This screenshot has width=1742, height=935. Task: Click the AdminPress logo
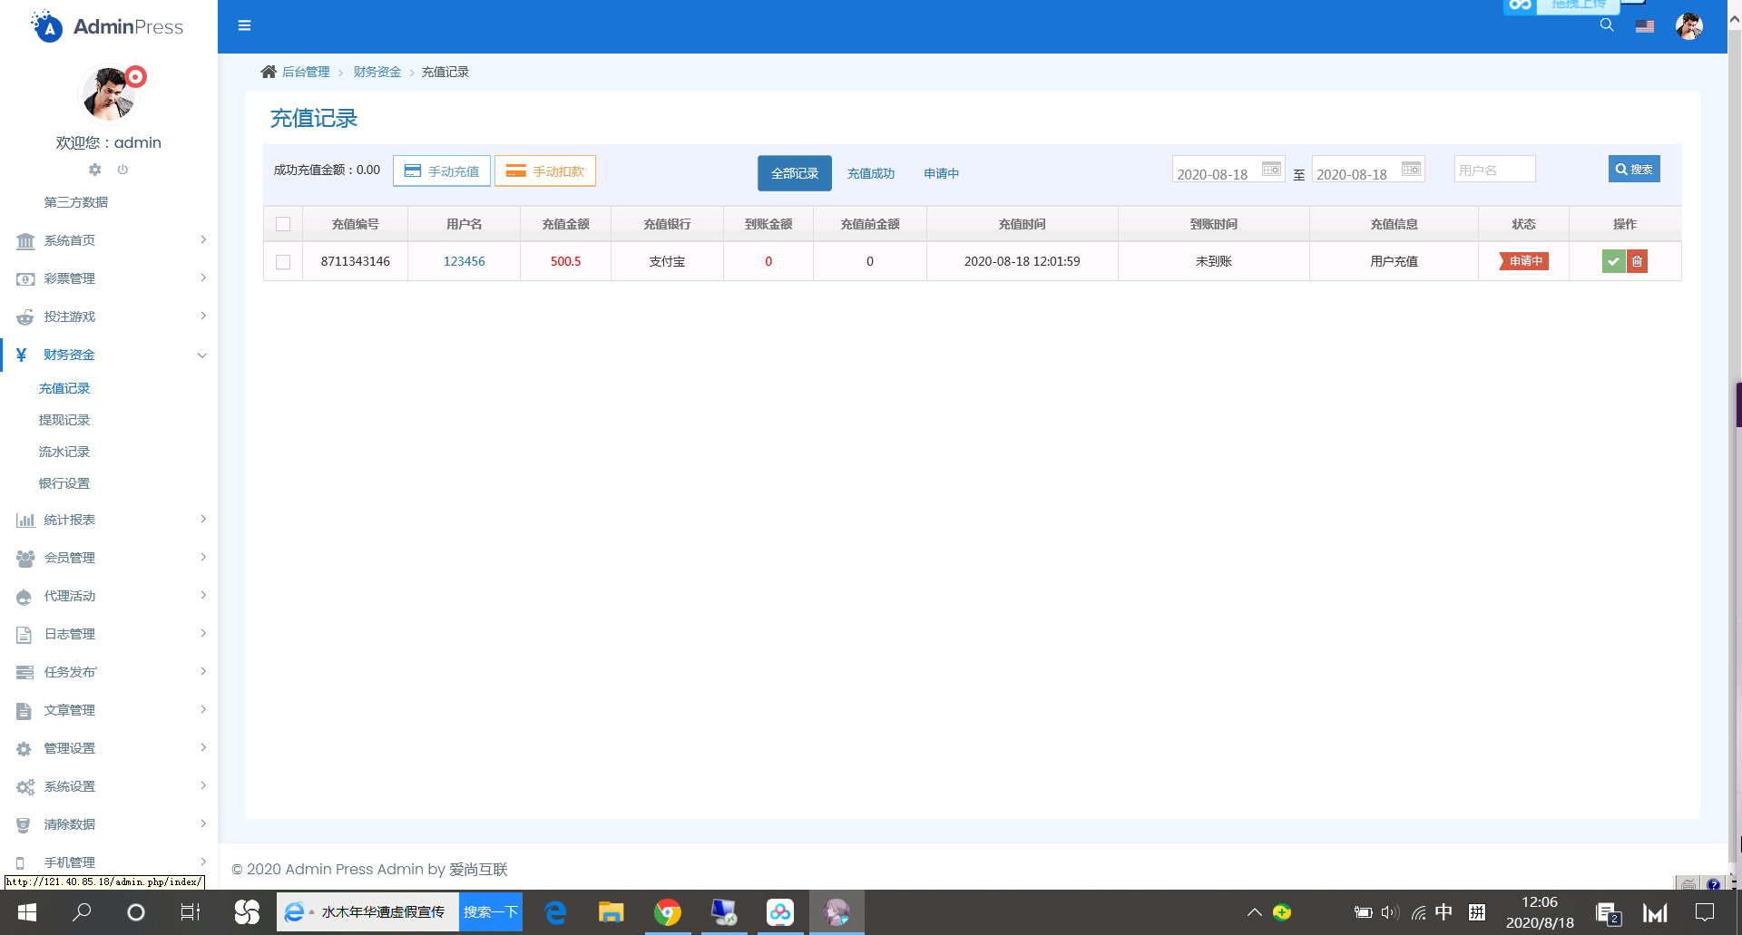click(107, 26)
